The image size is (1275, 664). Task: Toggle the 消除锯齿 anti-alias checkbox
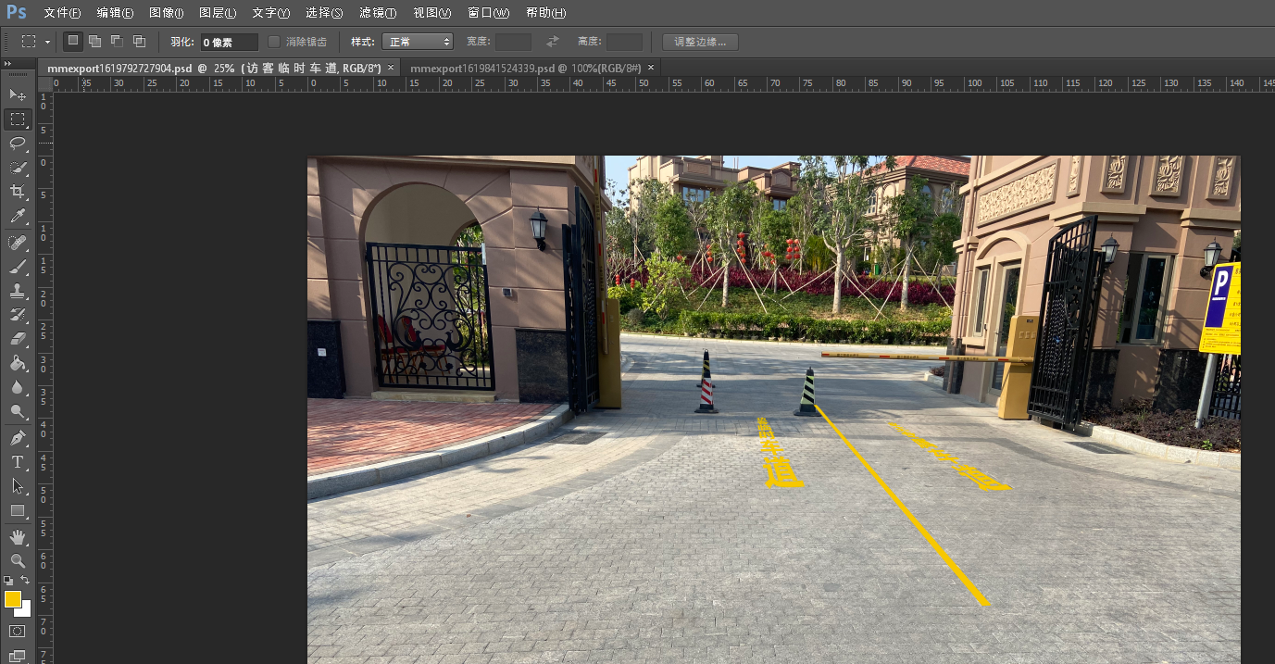coord(274,42)
